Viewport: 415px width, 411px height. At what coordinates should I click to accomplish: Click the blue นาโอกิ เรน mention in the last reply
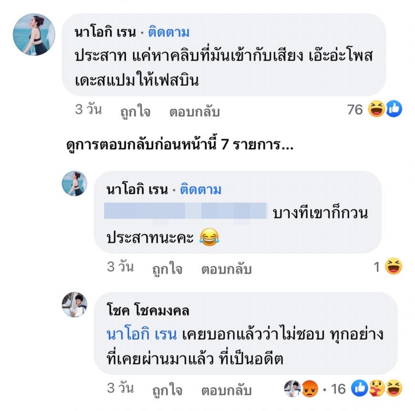pos(142,334)
